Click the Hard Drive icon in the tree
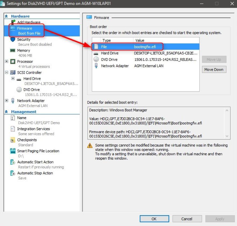Viewport: 237px width, 226px height. click(x=19, y=80)
